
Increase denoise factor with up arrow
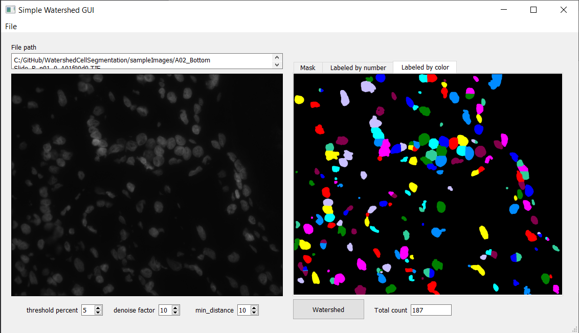(176, 308)
